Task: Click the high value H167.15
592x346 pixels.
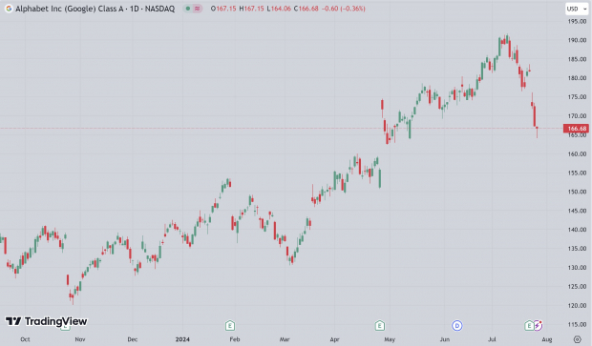Action: click(x=251, y=9)
